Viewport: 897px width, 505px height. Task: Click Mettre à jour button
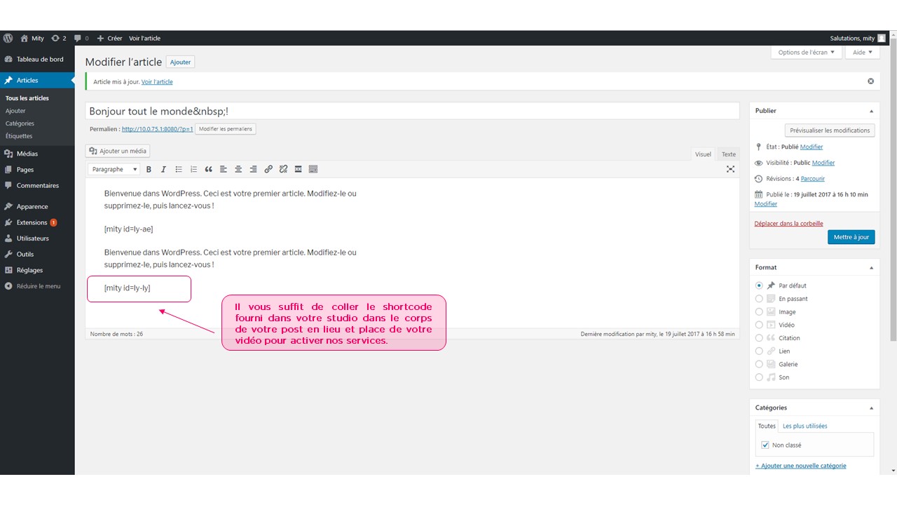[851, 237]
